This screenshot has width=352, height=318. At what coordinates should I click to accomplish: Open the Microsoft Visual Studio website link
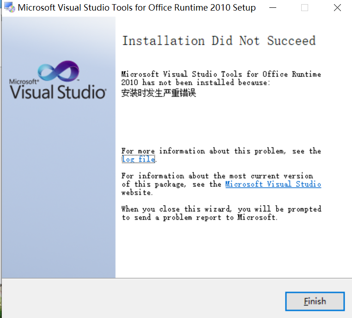click(273, 184)
